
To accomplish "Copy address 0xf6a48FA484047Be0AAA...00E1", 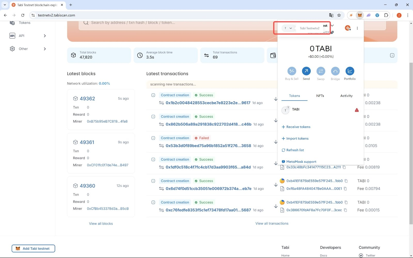I will click(x=345, y=189).
